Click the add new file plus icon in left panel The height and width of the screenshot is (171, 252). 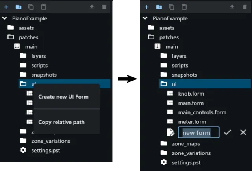click(x=6, y=7)
